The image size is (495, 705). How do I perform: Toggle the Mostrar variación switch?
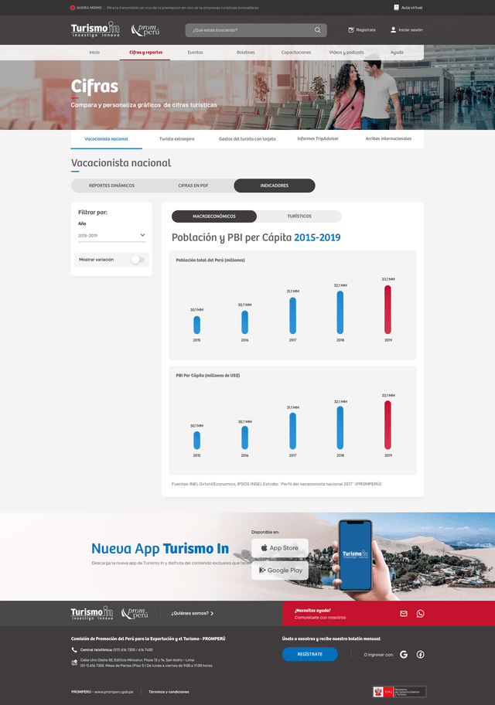[x=137, y=260]
